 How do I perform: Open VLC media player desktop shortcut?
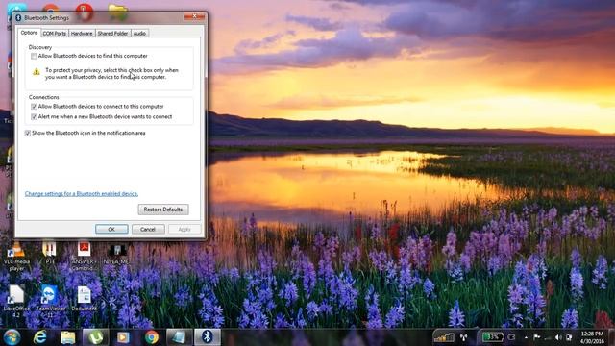(16, 257)
